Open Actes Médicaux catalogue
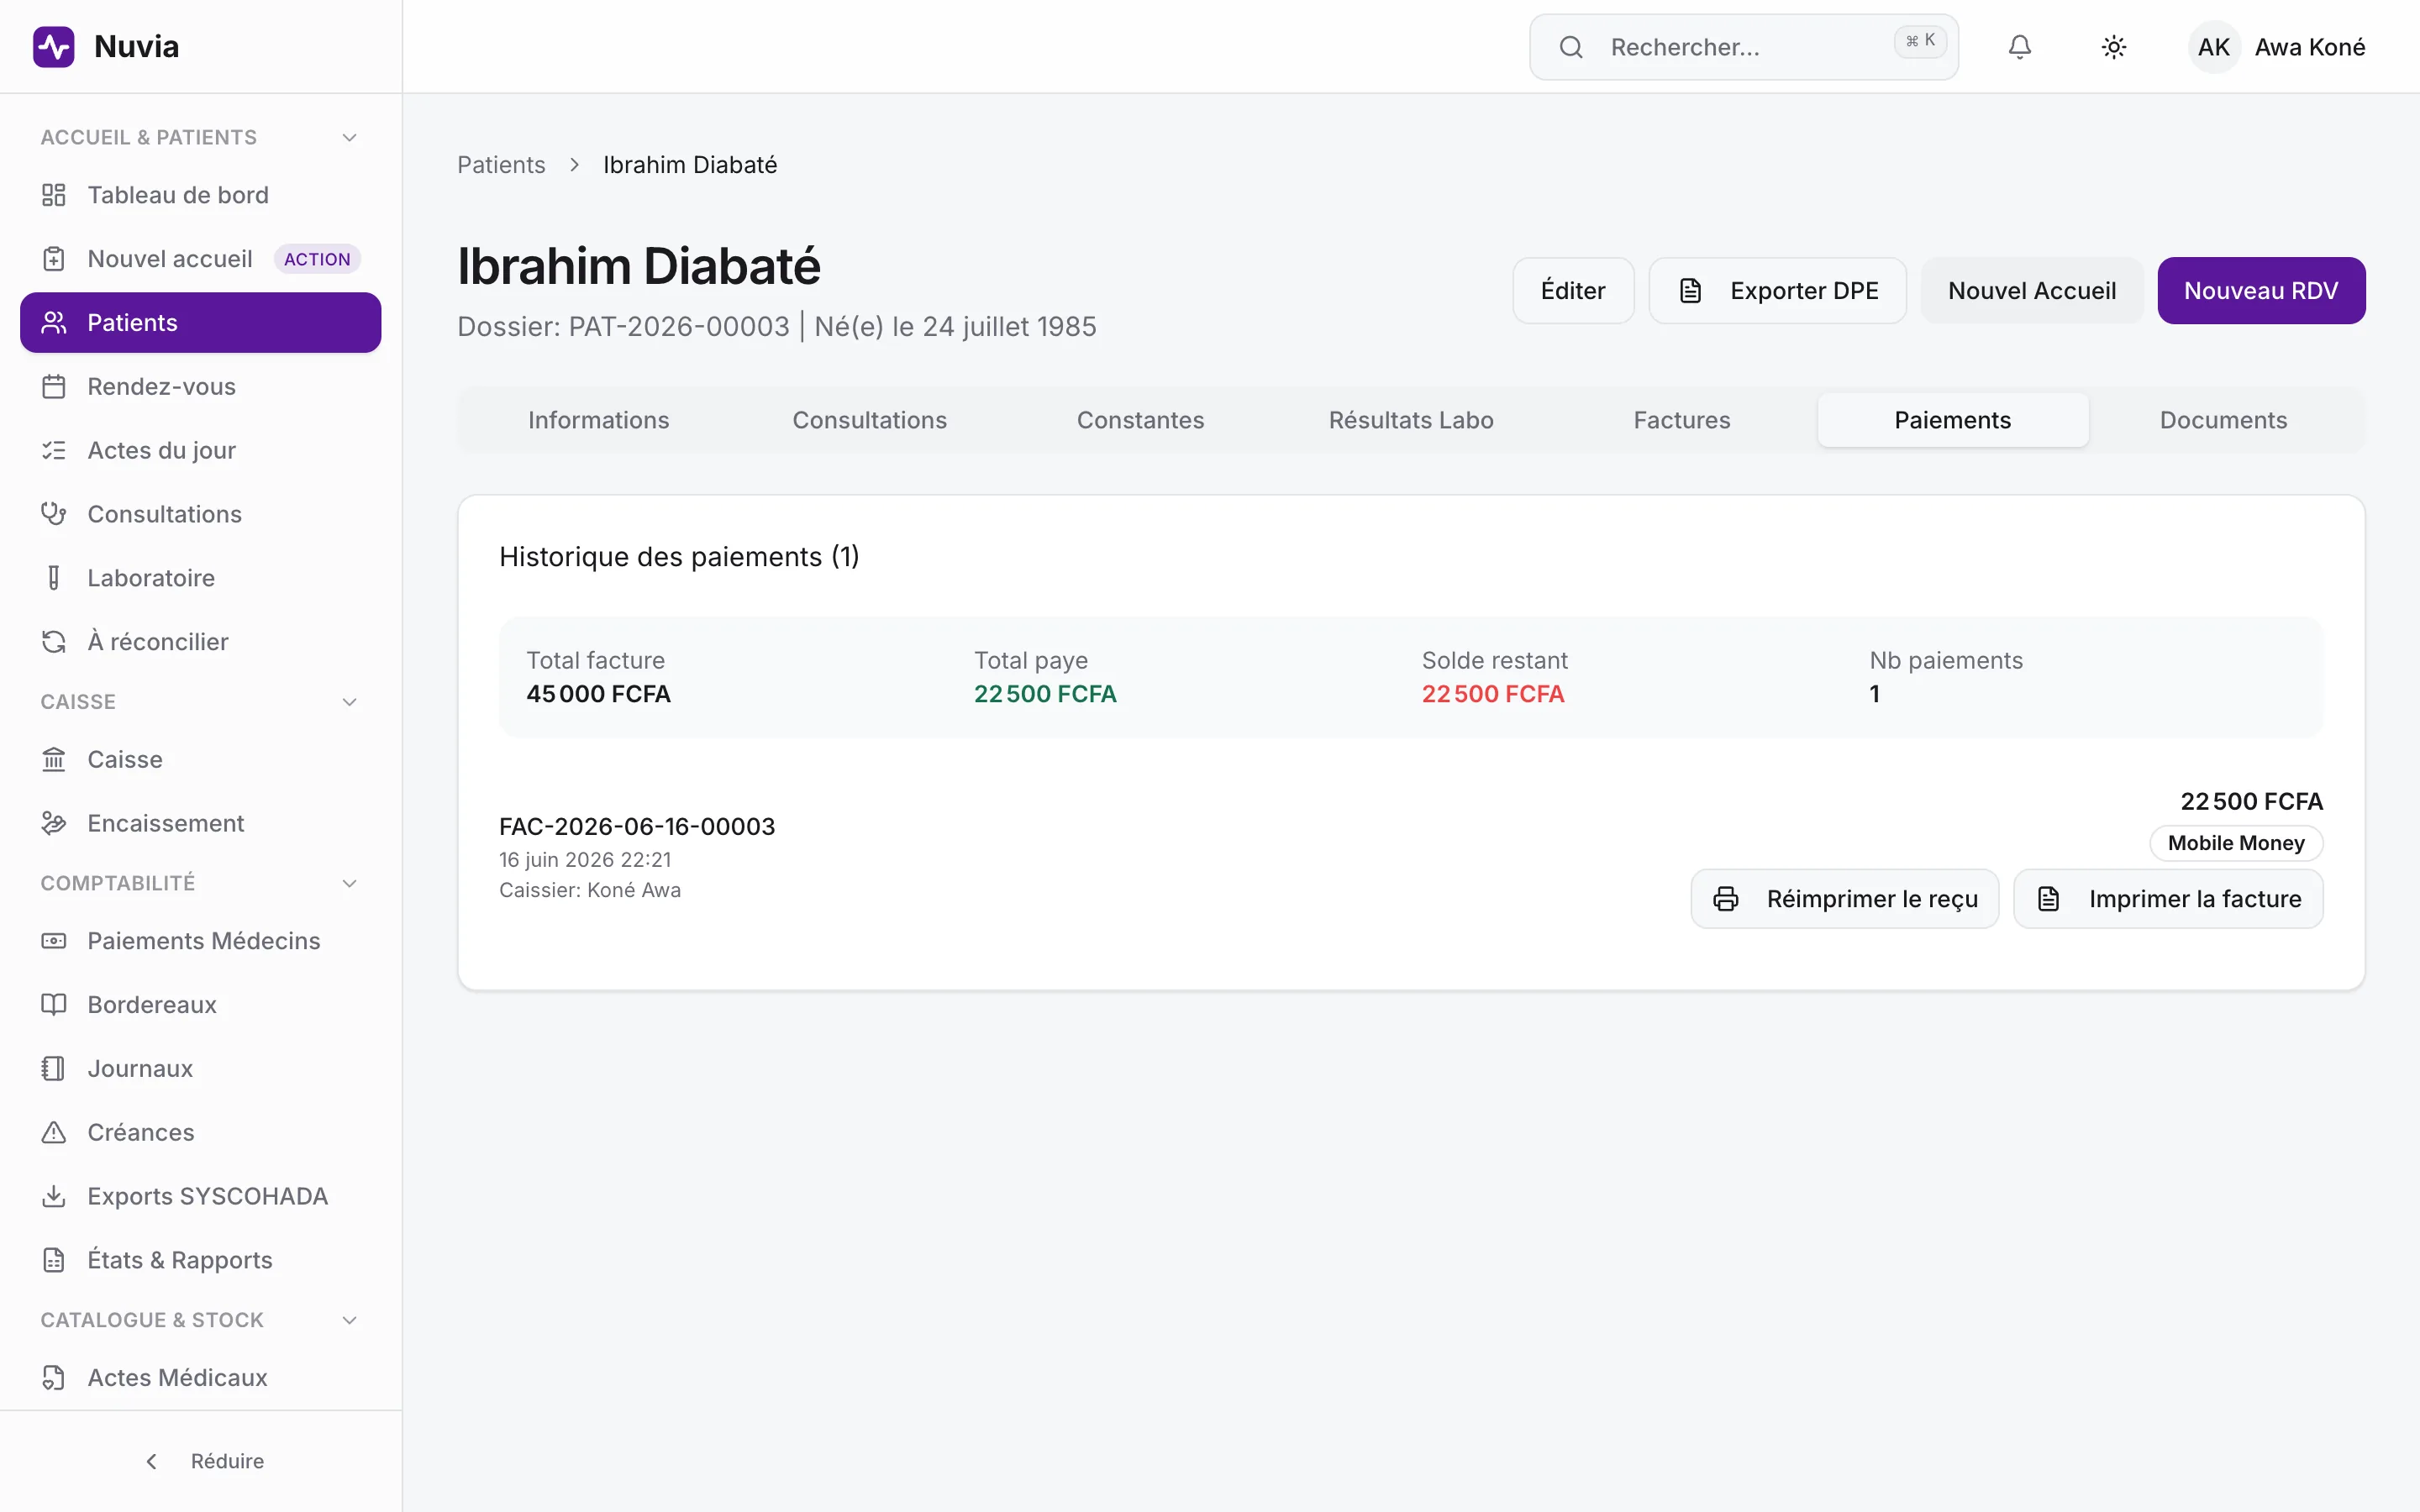The width and height of the screenshot is (2420, 1512). (x=200, y=1378)
